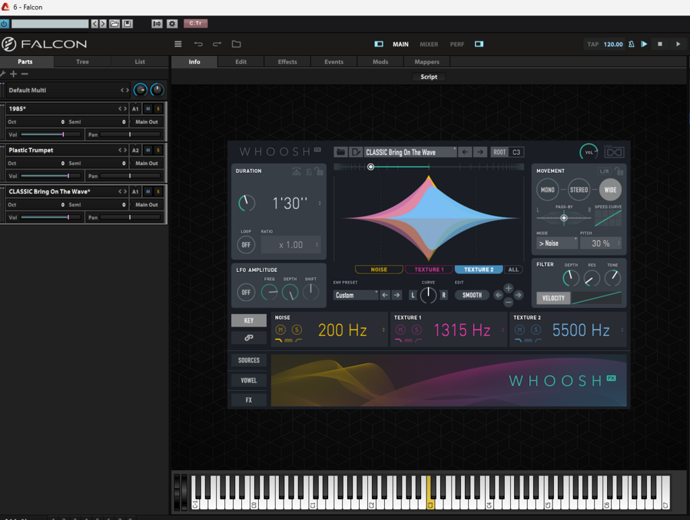The height and width of the screenshot is (520, 690).
Task: Open Plastic Trumpet Main Out dropdown
Action: [x=146, y=163]
